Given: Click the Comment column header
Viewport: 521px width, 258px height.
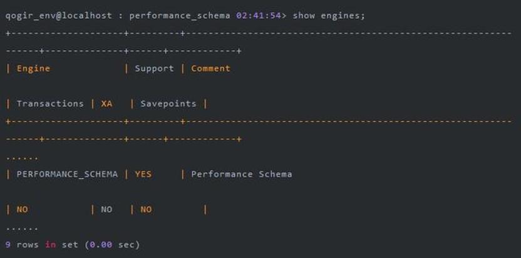Looking at the screenshot, I should (210, 68).
